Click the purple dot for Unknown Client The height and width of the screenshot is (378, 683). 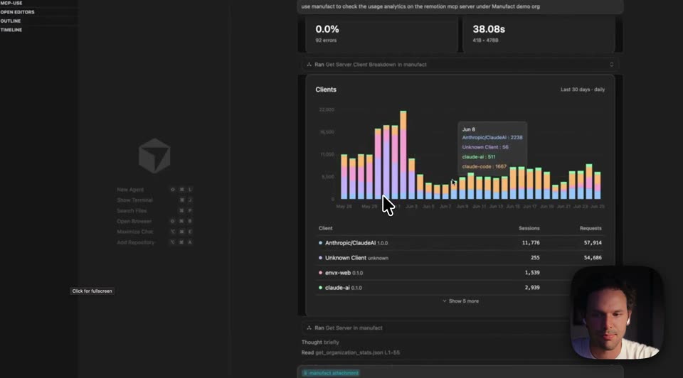click(x=320, y=258)
